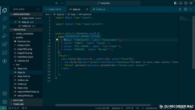Open the Explorer view in activity bar
The height and width of the screenshot is (110, 195).
click(5, 10)
